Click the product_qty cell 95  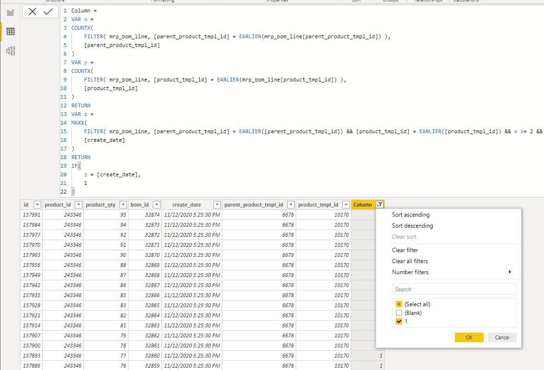[x=106, y=215]
